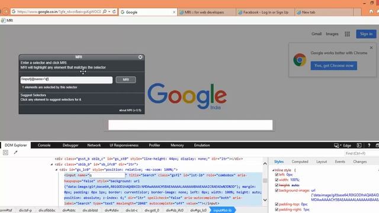
Task: Click the MRI bookmarklet in favorites bar
Action: click(x=7, y=21)
